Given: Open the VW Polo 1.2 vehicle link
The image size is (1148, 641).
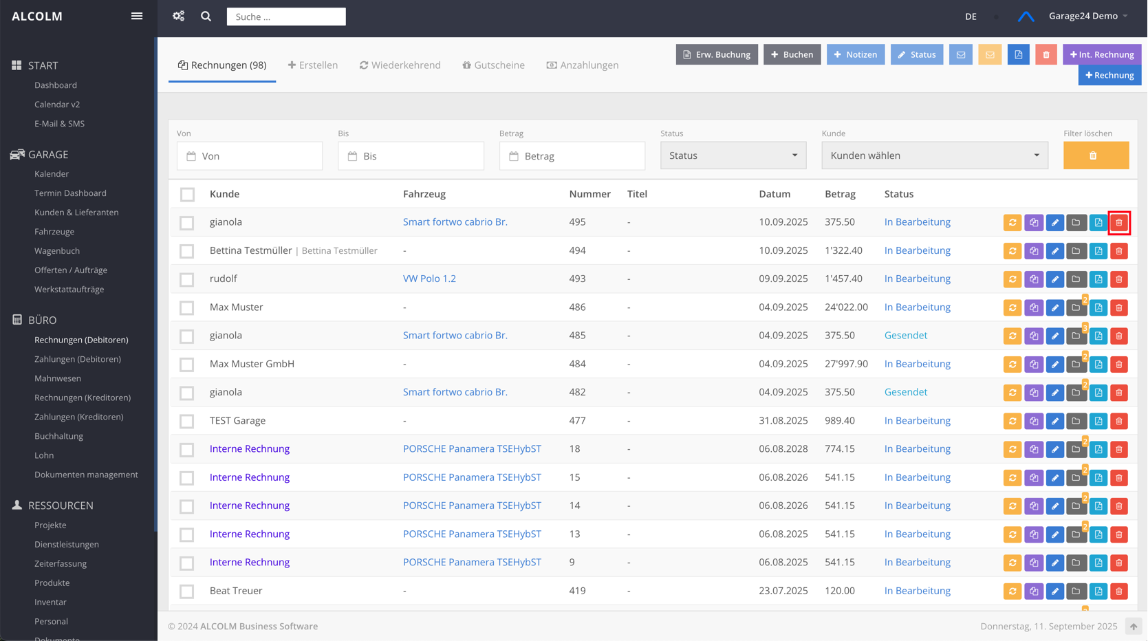Looking at the screenshot, I should 429,279.
